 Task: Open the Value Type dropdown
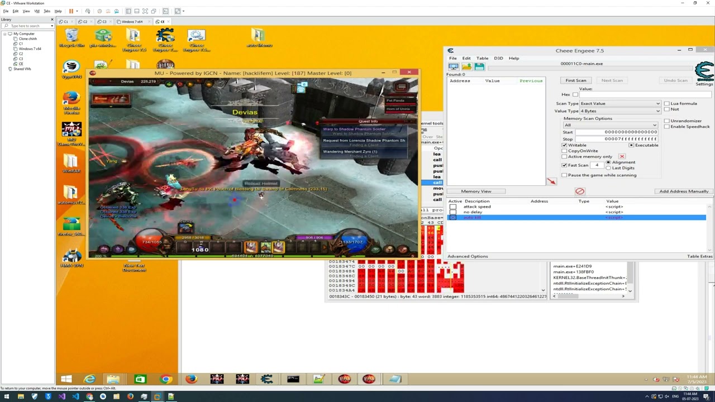pyautogui.click(x=620, y=111)
